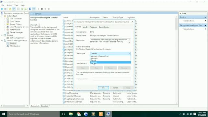Choose Manual startup type option
Image resolution: width=208 pixels, height=117 pixels.
(x=110, y=60)
